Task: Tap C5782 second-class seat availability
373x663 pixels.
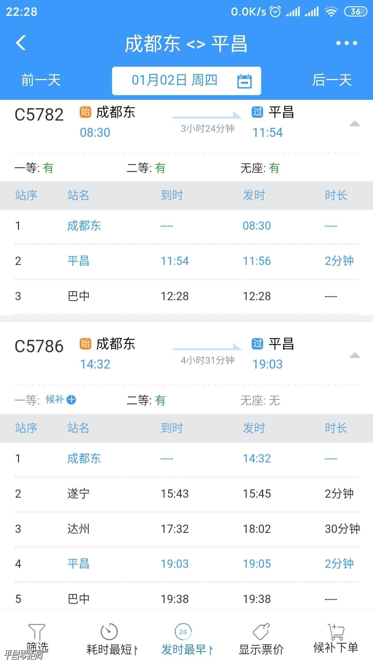Action: [146, 168]
